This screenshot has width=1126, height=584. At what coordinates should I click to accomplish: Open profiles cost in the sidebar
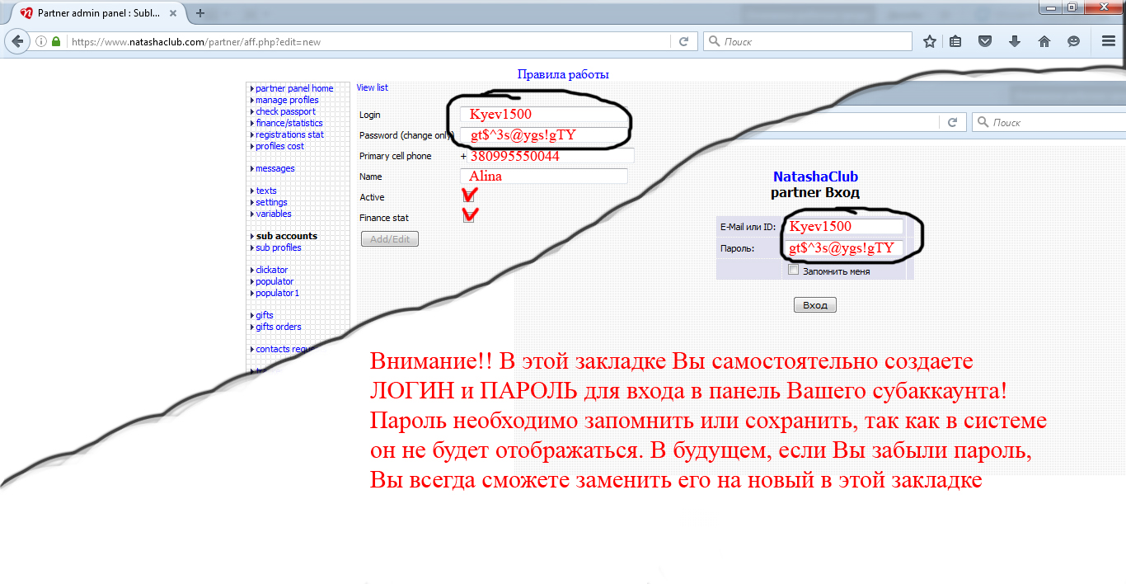click(x=279, y=146)
